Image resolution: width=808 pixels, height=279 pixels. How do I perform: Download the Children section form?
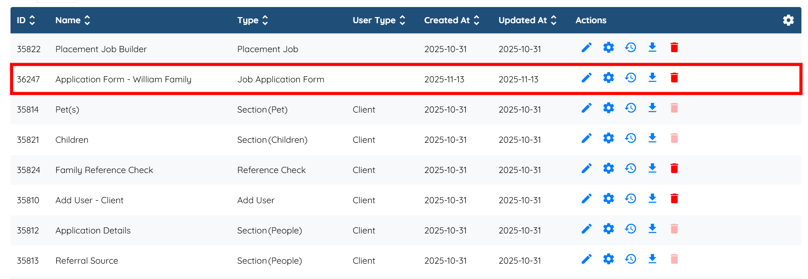pyautogui.click(x=652, y=138)
